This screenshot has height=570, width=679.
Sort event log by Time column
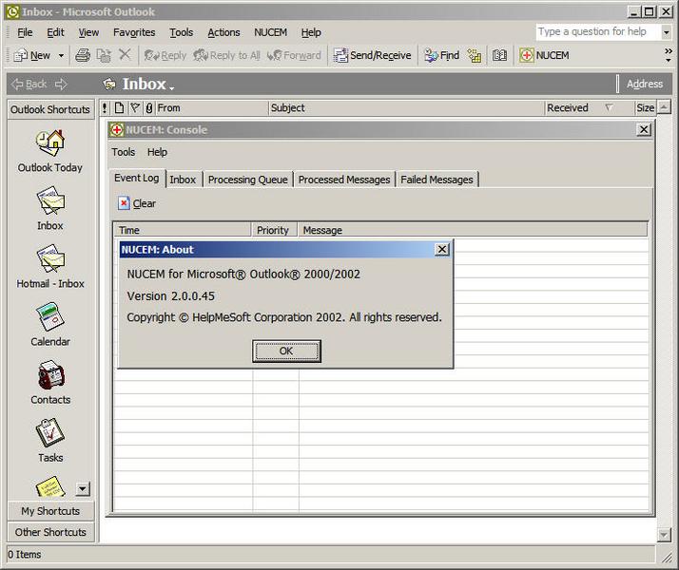pyautogui.click(x=184, y=230)
